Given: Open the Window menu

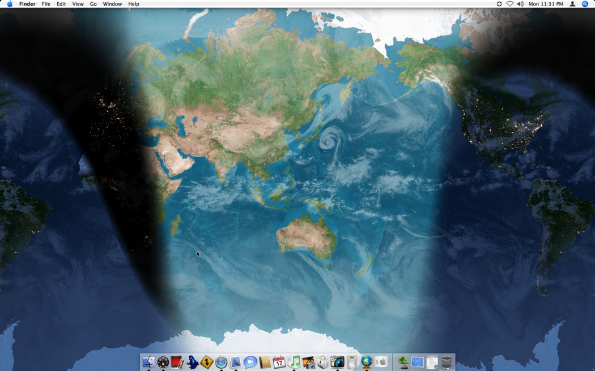Looking at the screenshot, I should (112, 4).
